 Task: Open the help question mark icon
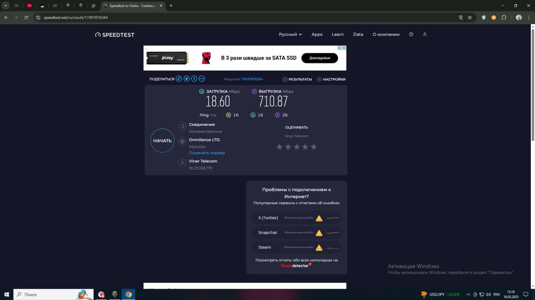click(x=411, y=35)
